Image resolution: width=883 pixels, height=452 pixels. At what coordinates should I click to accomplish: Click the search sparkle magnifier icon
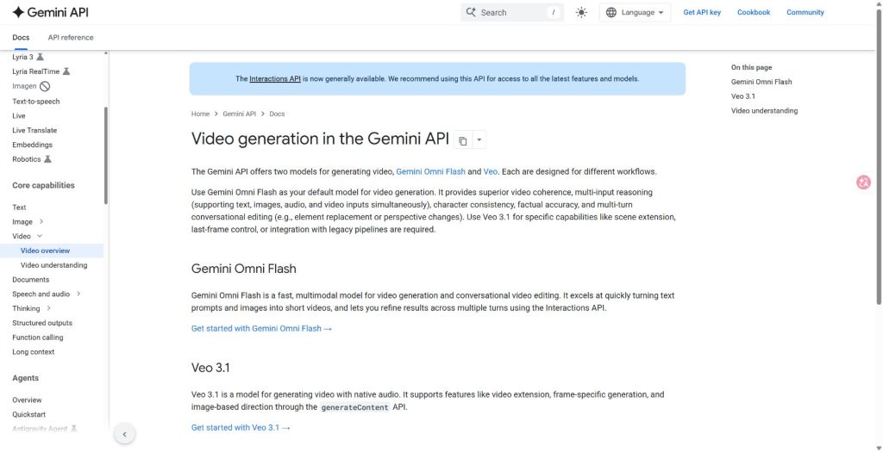pos(472,12)
